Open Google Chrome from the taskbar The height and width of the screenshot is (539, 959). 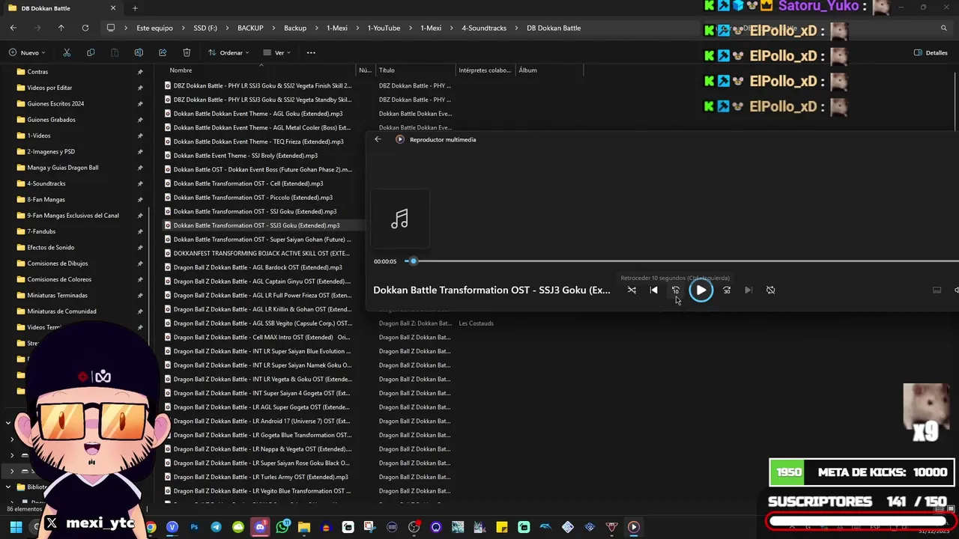click(151, 527)
